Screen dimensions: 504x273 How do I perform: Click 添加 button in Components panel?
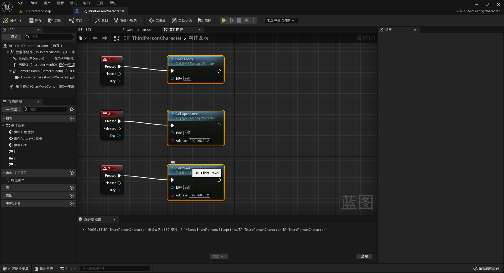pyautogui.click(x=12, y=37)
